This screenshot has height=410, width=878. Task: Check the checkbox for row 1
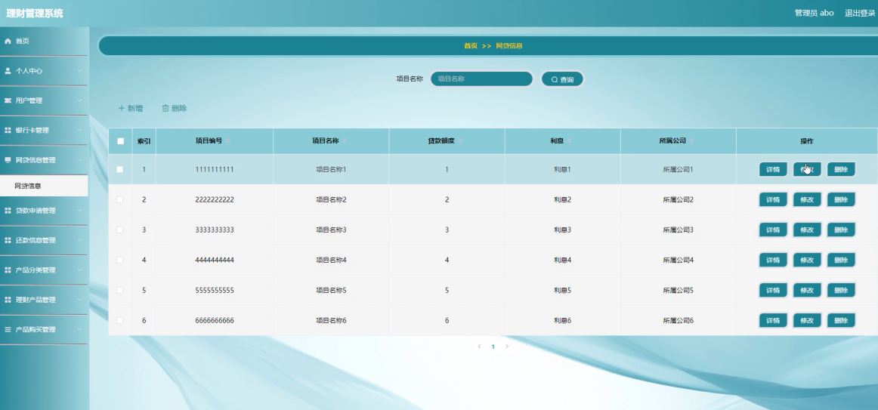pos(120,169)
